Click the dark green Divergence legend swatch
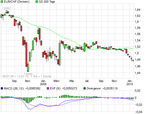 coord(85,88)
